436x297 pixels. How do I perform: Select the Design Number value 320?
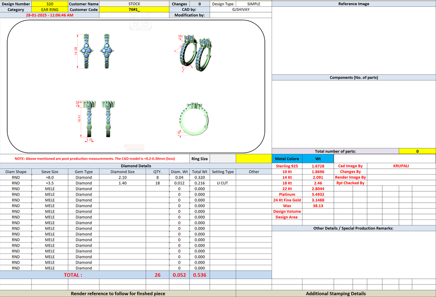50,4
